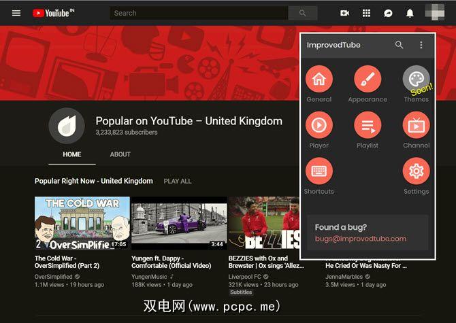The height and width of the screenshot is (323, 456).
Task: Switch to the ABOUT channel tab
Action: click(x=120, y=154)
